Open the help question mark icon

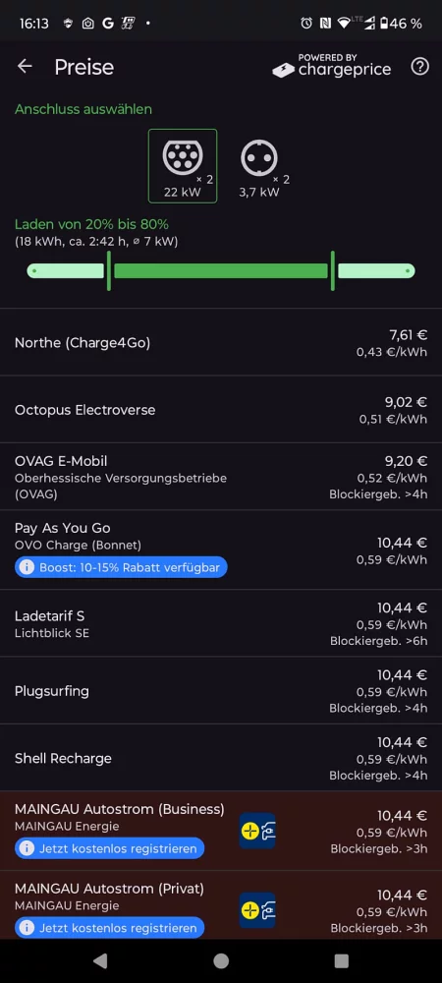419,67
